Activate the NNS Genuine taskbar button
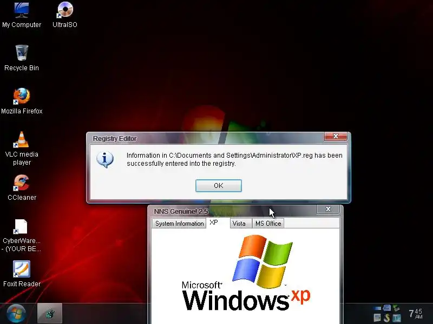433x324 pixels. click(50, 313)
